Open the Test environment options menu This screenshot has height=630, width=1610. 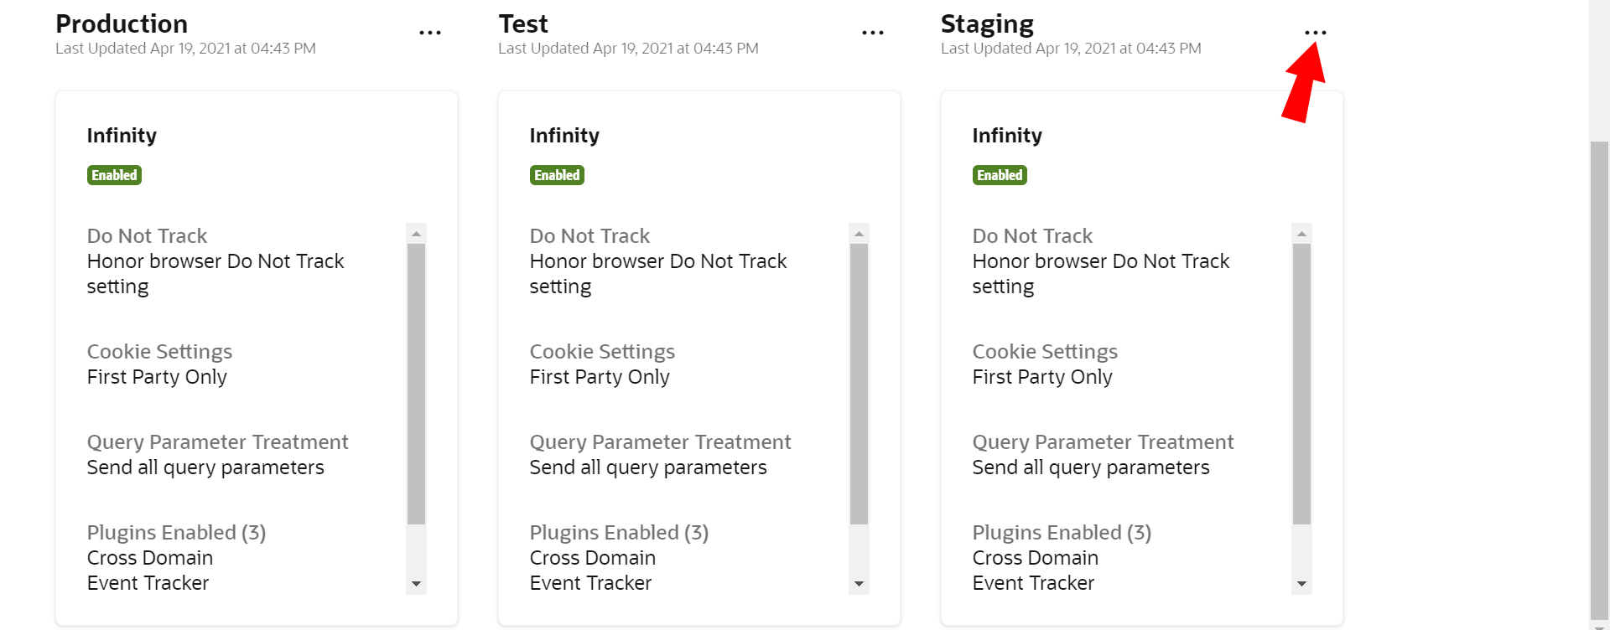pos(873,33)
